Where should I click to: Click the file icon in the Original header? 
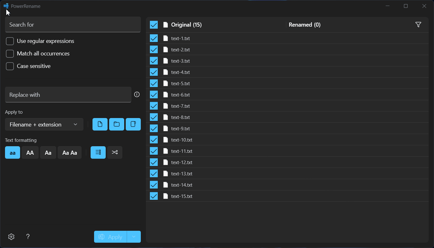coord(166,25)
